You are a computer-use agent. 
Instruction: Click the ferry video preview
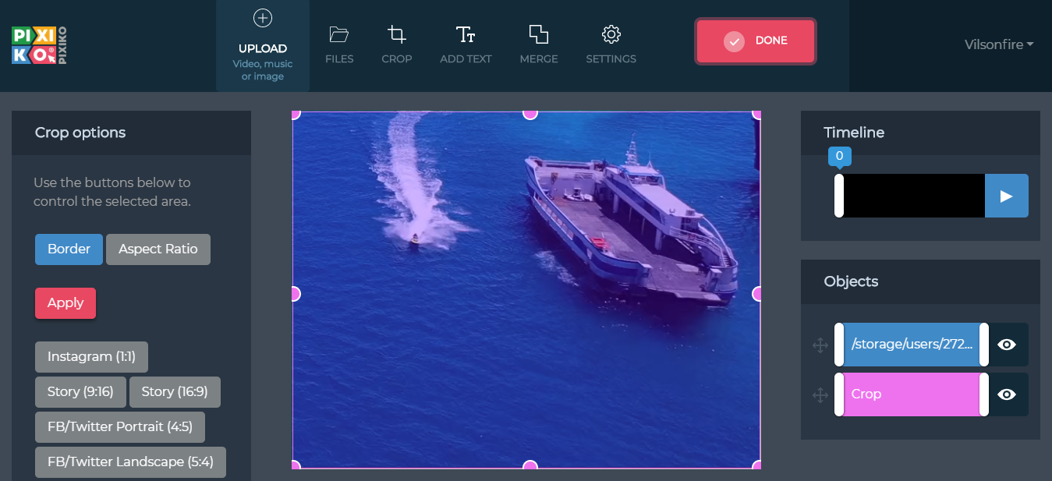point(526,290)
